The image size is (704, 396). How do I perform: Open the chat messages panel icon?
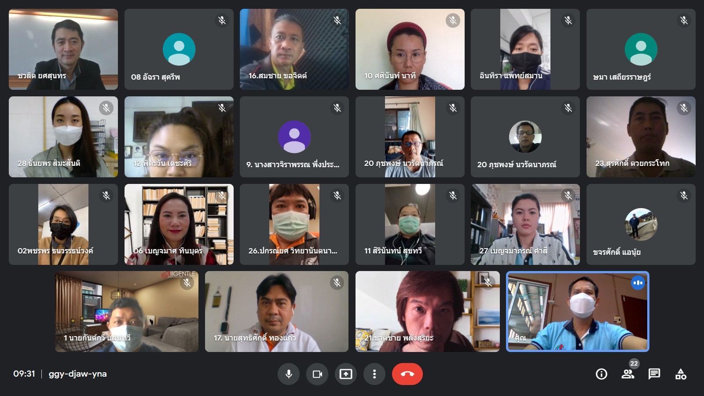tap(654, 374)
